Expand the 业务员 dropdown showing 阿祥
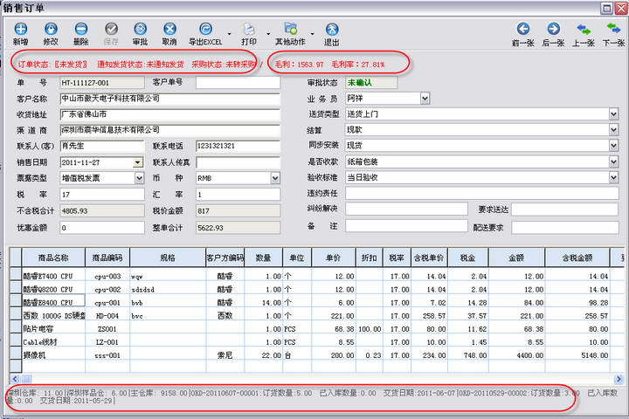The width and height of the screenshot is (629, 419). (425, 99)
